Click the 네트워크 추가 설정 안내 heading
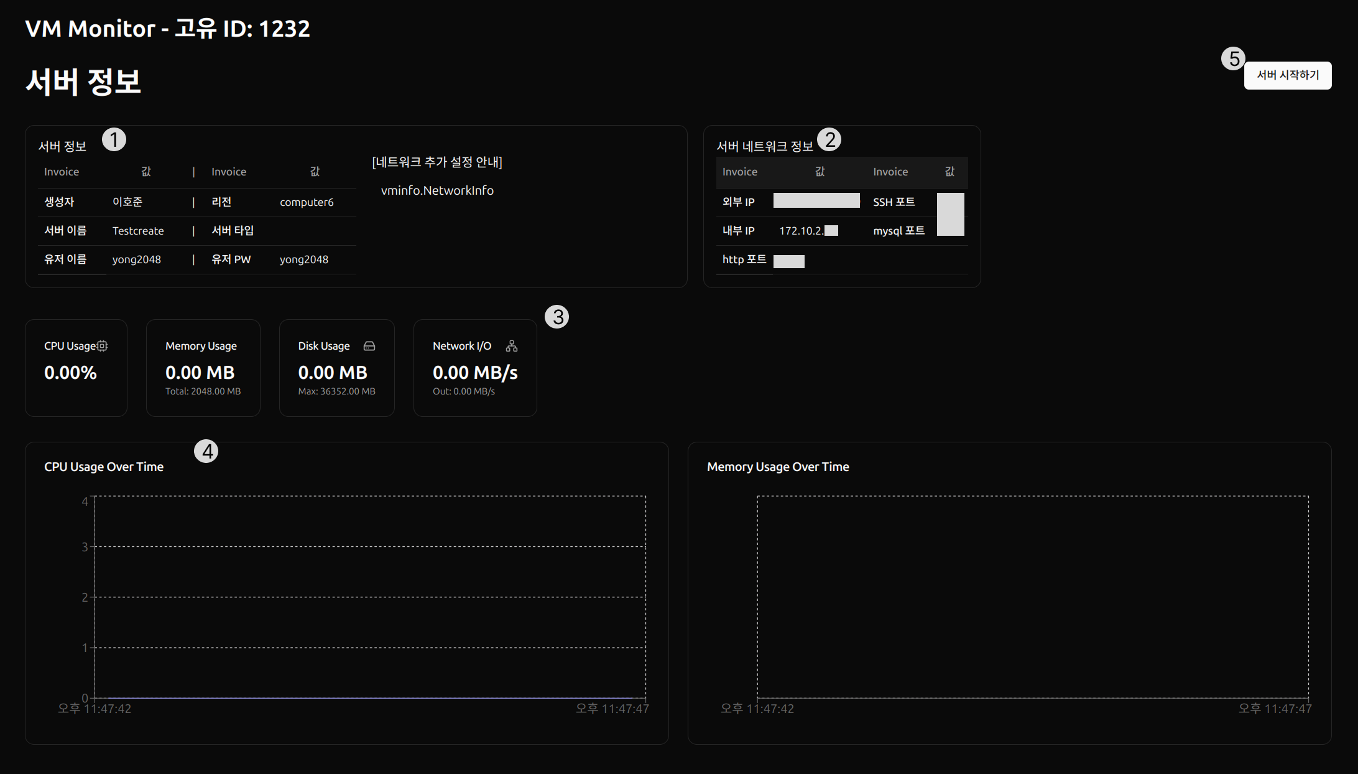The height and width of the screenshot is (774, 1358). [437, 162]
